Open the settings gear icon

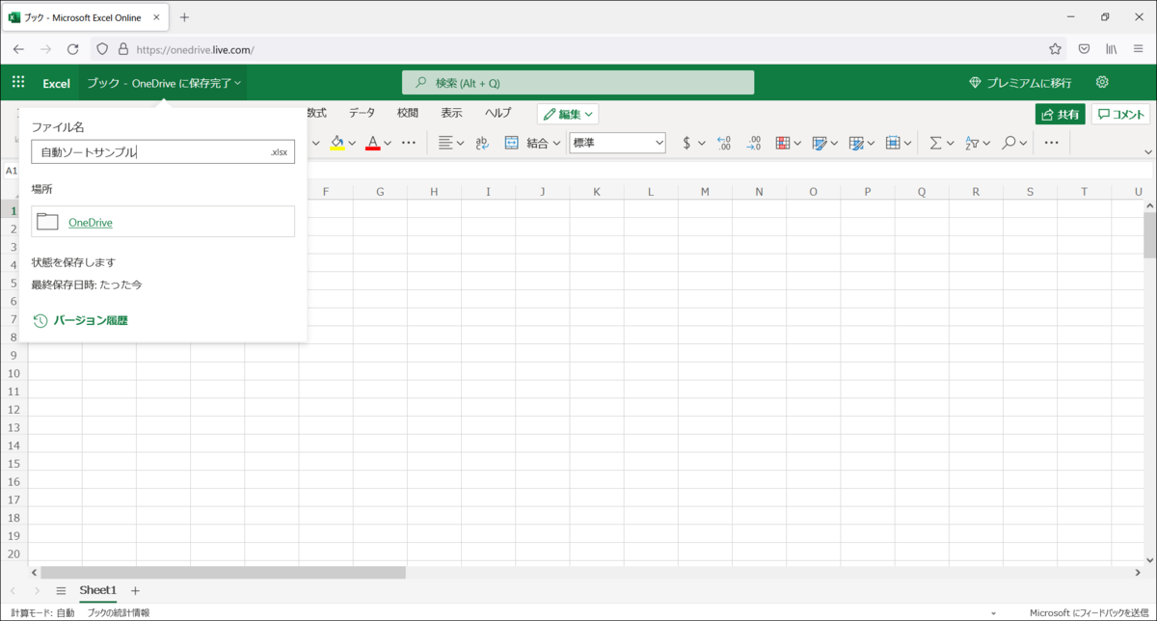tap(1102, 82)
